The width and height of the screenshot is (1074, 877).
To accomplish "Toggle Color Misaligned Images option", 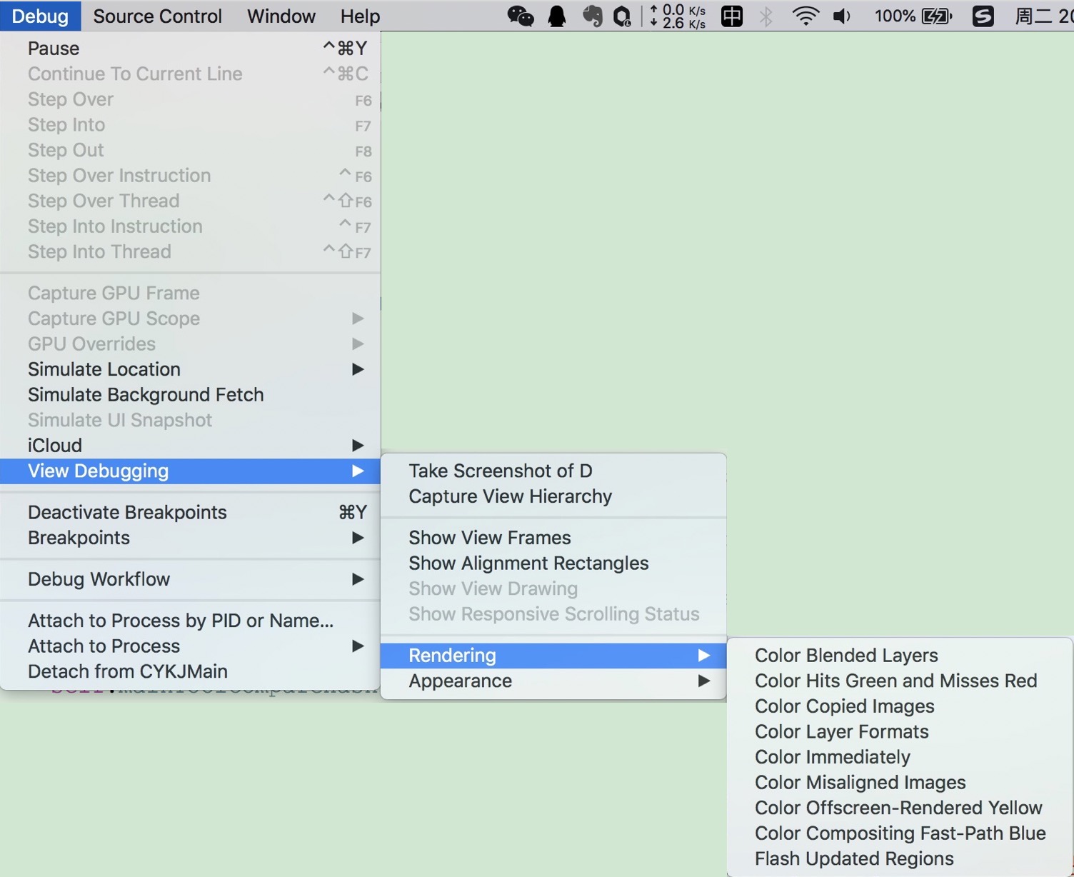I will [900, 783].
